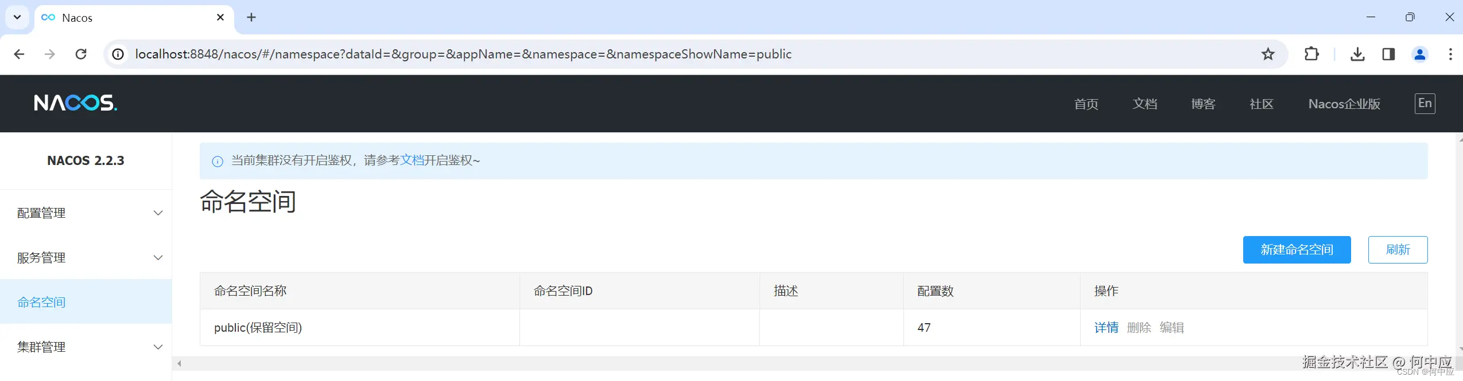Open the tab search dropdown arrow
The width and height of the screenshot is (1463, 381).
pos(17,17)
